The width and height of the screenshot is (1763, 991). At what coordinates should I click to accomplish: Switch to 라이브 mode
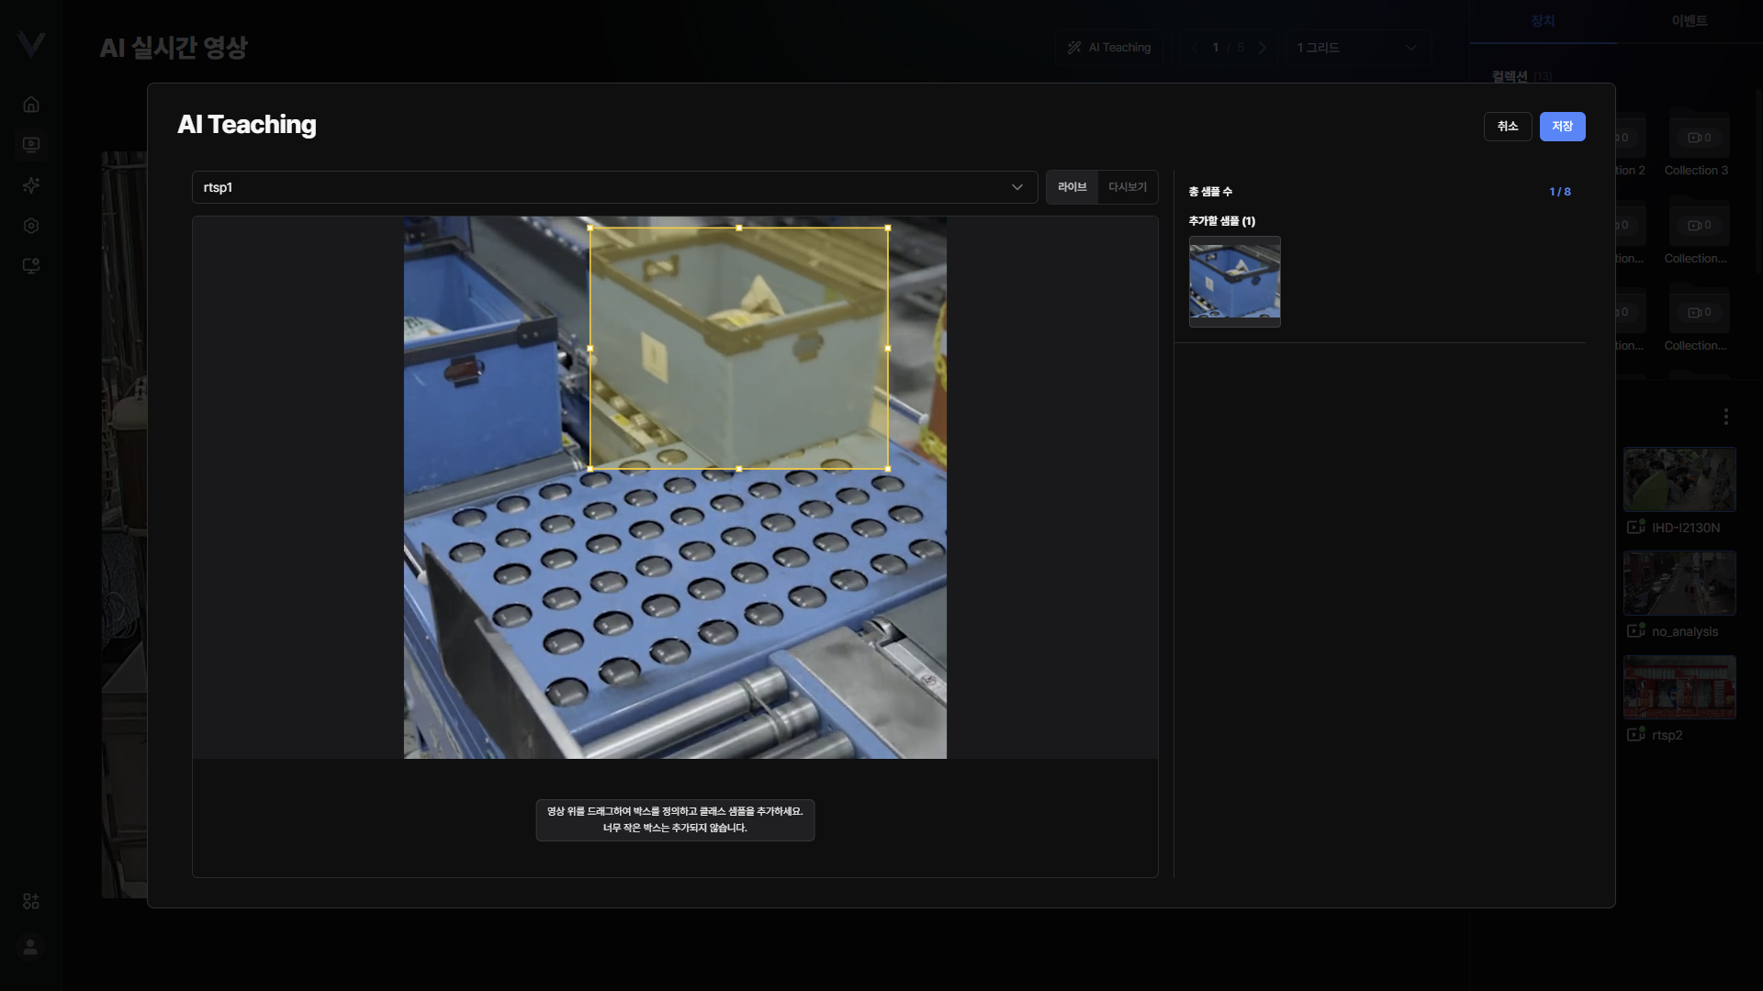click(x=1072, y=187)
